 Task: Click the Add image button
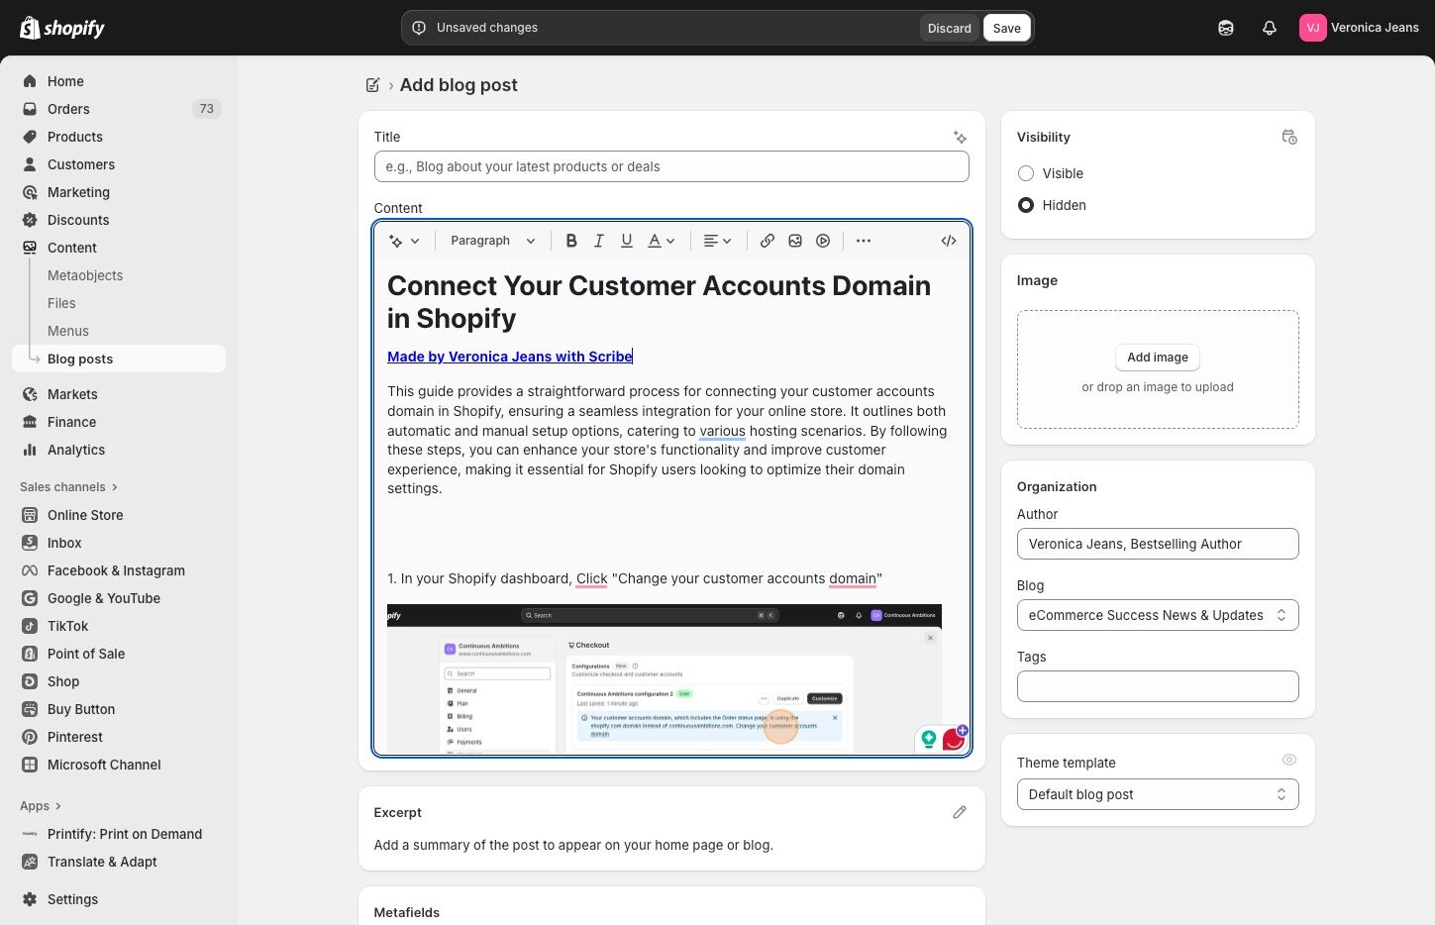pyautogui.click(x=1157, y=358)
